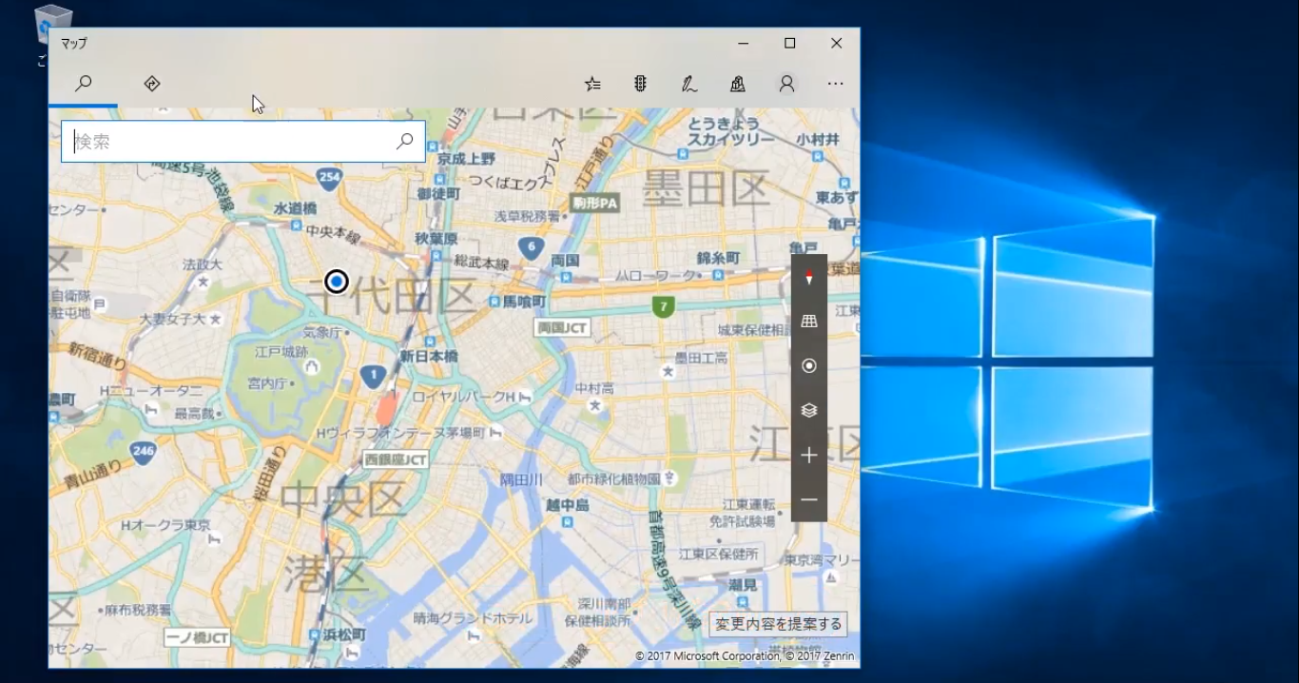This screenshot has width=1299, height=683.
Task: Click the magnifier inside the 検索 box
Action: pyautogui.click(x=404, y=141)
